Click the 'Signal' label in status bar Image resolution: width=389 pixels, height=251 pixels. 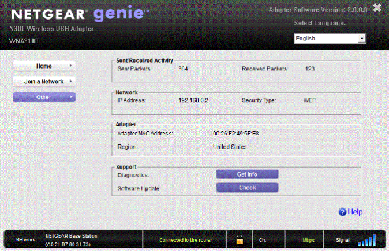coord(343,240)
